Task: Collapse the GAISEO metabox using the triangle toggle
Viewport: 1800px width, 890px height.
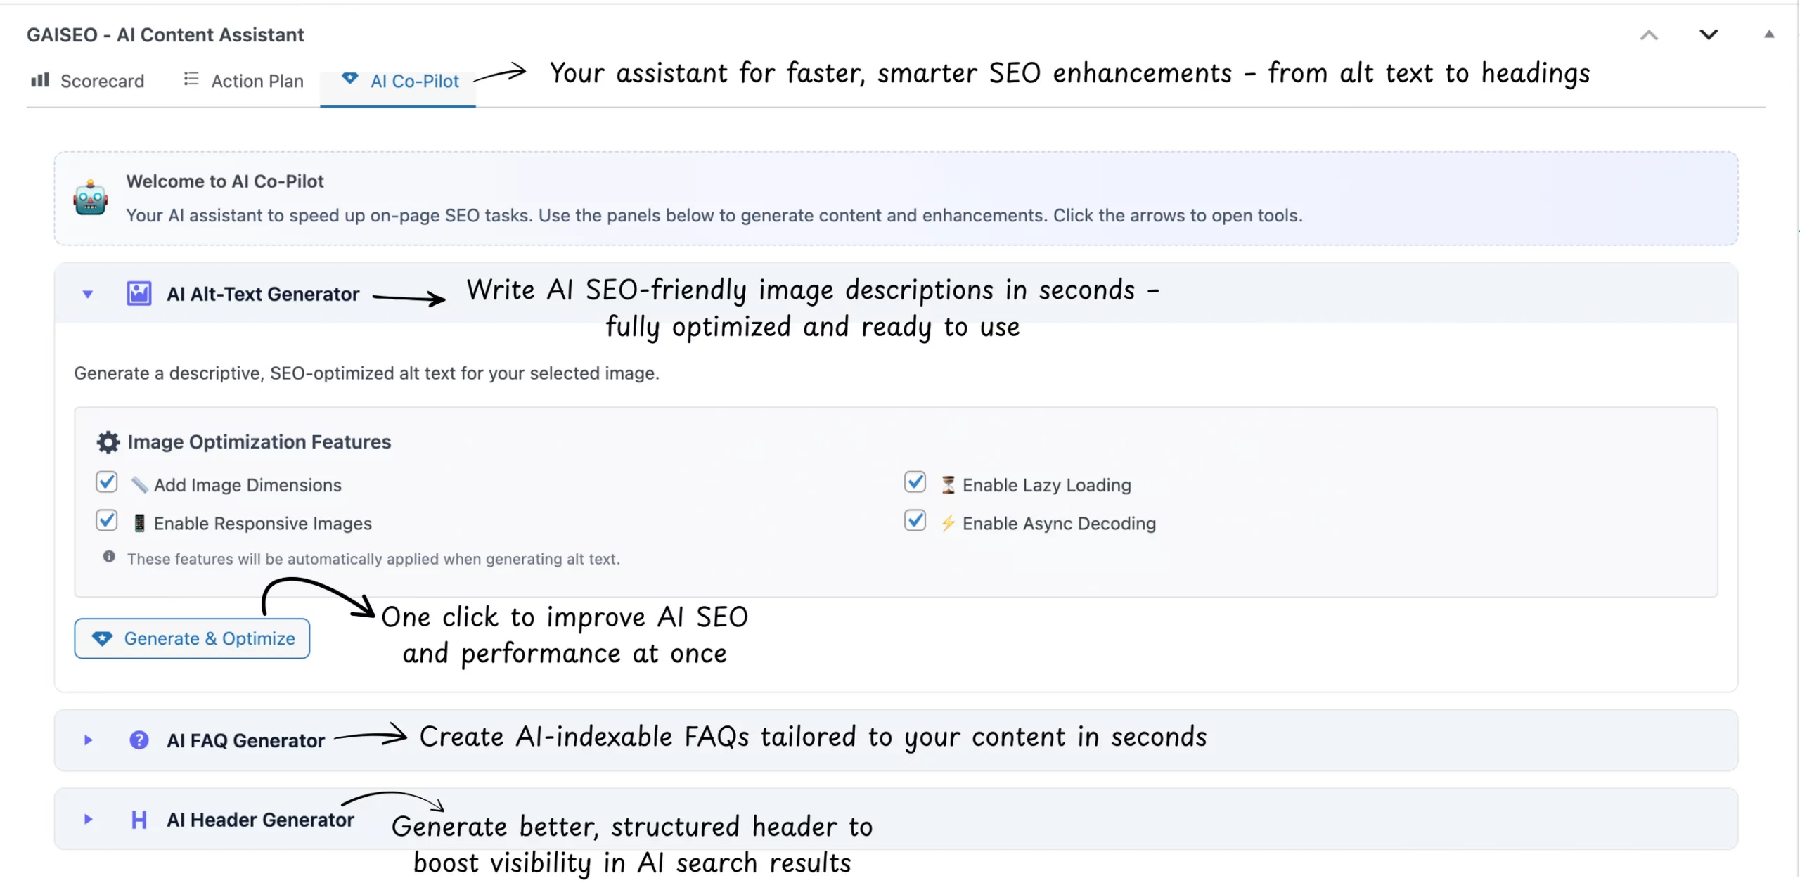Action: (x=1769, y=34)
